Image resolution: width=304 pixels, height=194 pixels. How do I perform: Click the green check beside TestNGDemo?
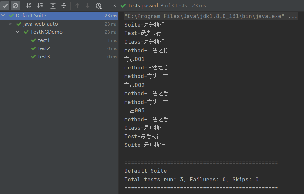click(26, 32)
